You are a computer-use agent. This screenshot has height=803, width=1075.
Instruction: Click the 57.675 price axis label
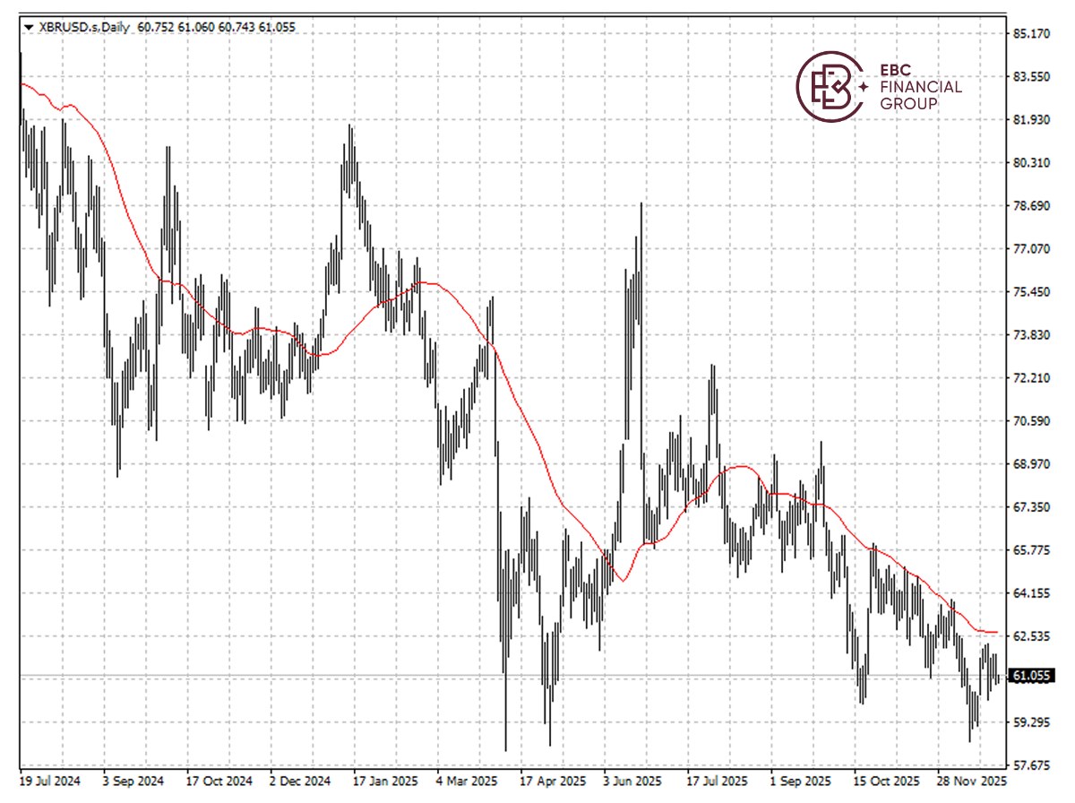(1031, 765)
